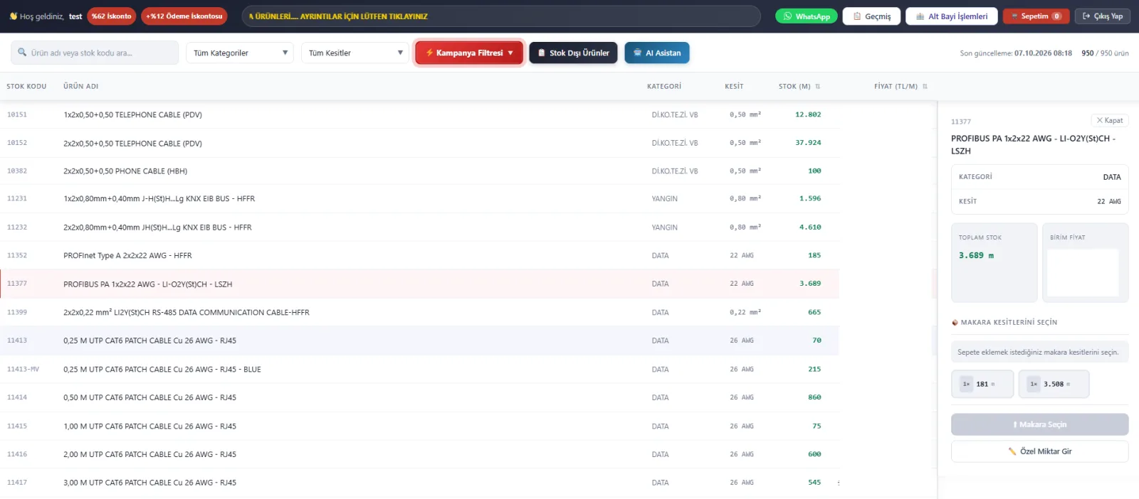
Task: Open the Kampanya Filtresi dropdown
Action: [x=469, y=53]
